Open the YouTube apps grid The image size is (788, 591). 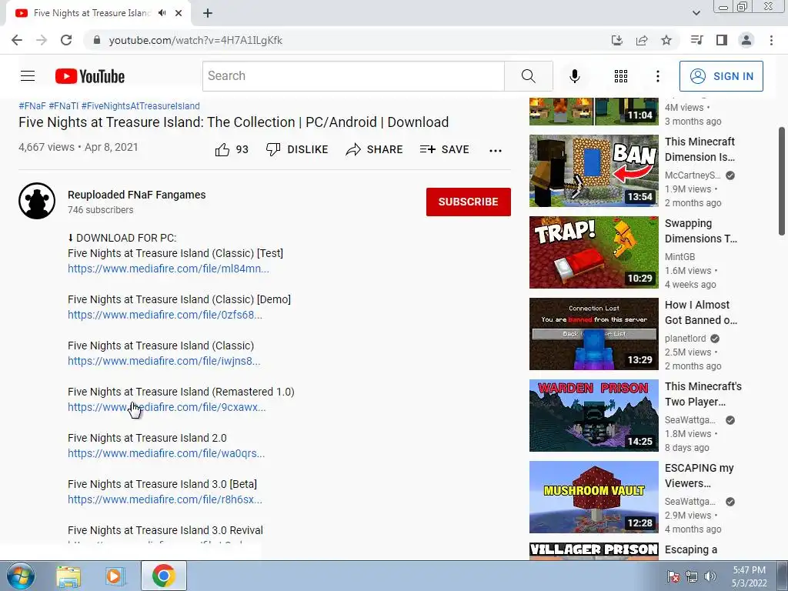(621, 76)
